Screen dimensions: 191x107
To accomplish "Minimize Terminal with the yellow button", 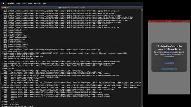I will (5, 7).
